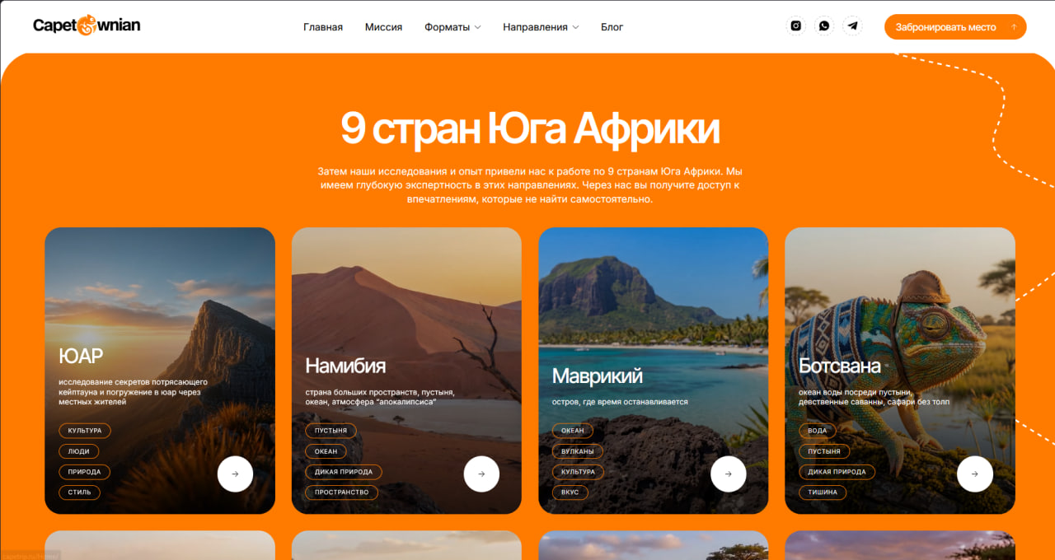Select the ВОДА tag
Viewport: 1055px width, 560px height.
(817, 431)
